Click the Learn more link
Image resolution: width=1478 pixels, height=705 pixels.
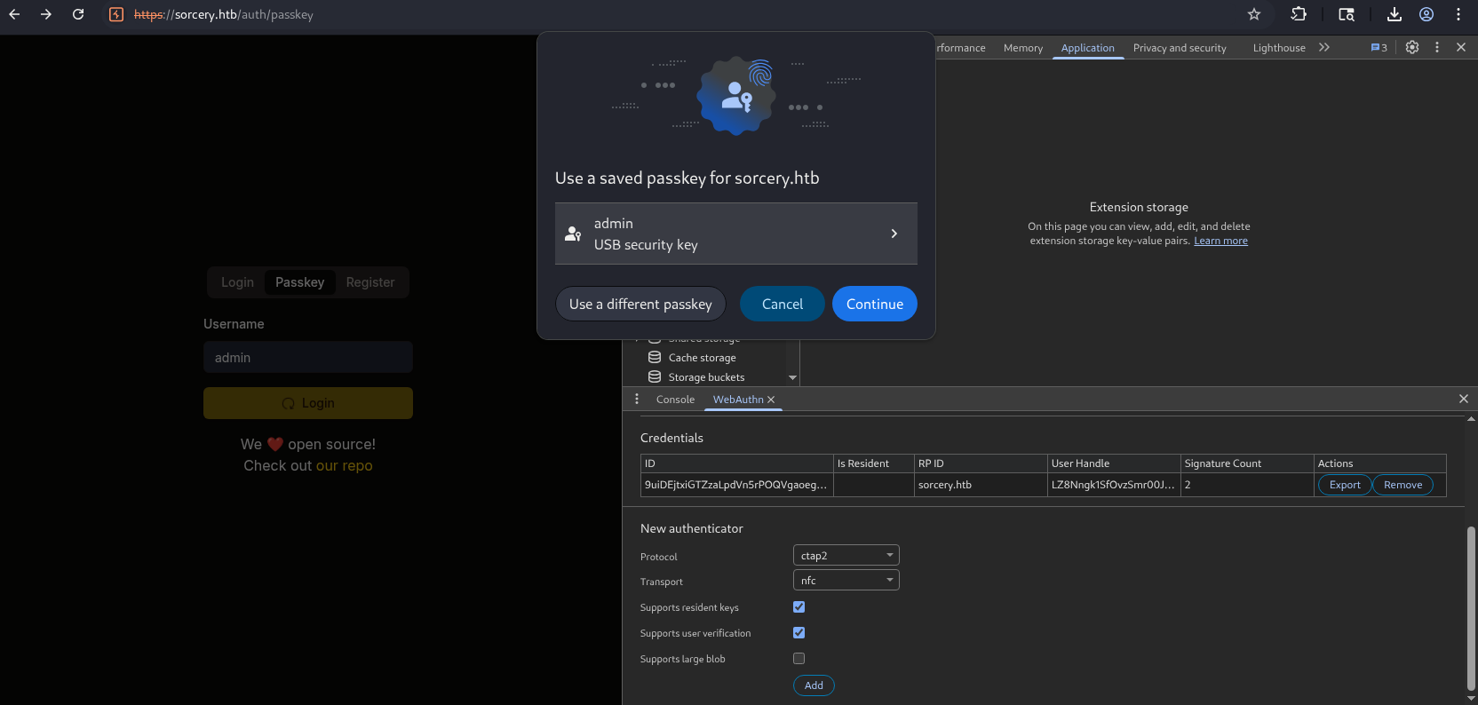(x=1220, y=241)
